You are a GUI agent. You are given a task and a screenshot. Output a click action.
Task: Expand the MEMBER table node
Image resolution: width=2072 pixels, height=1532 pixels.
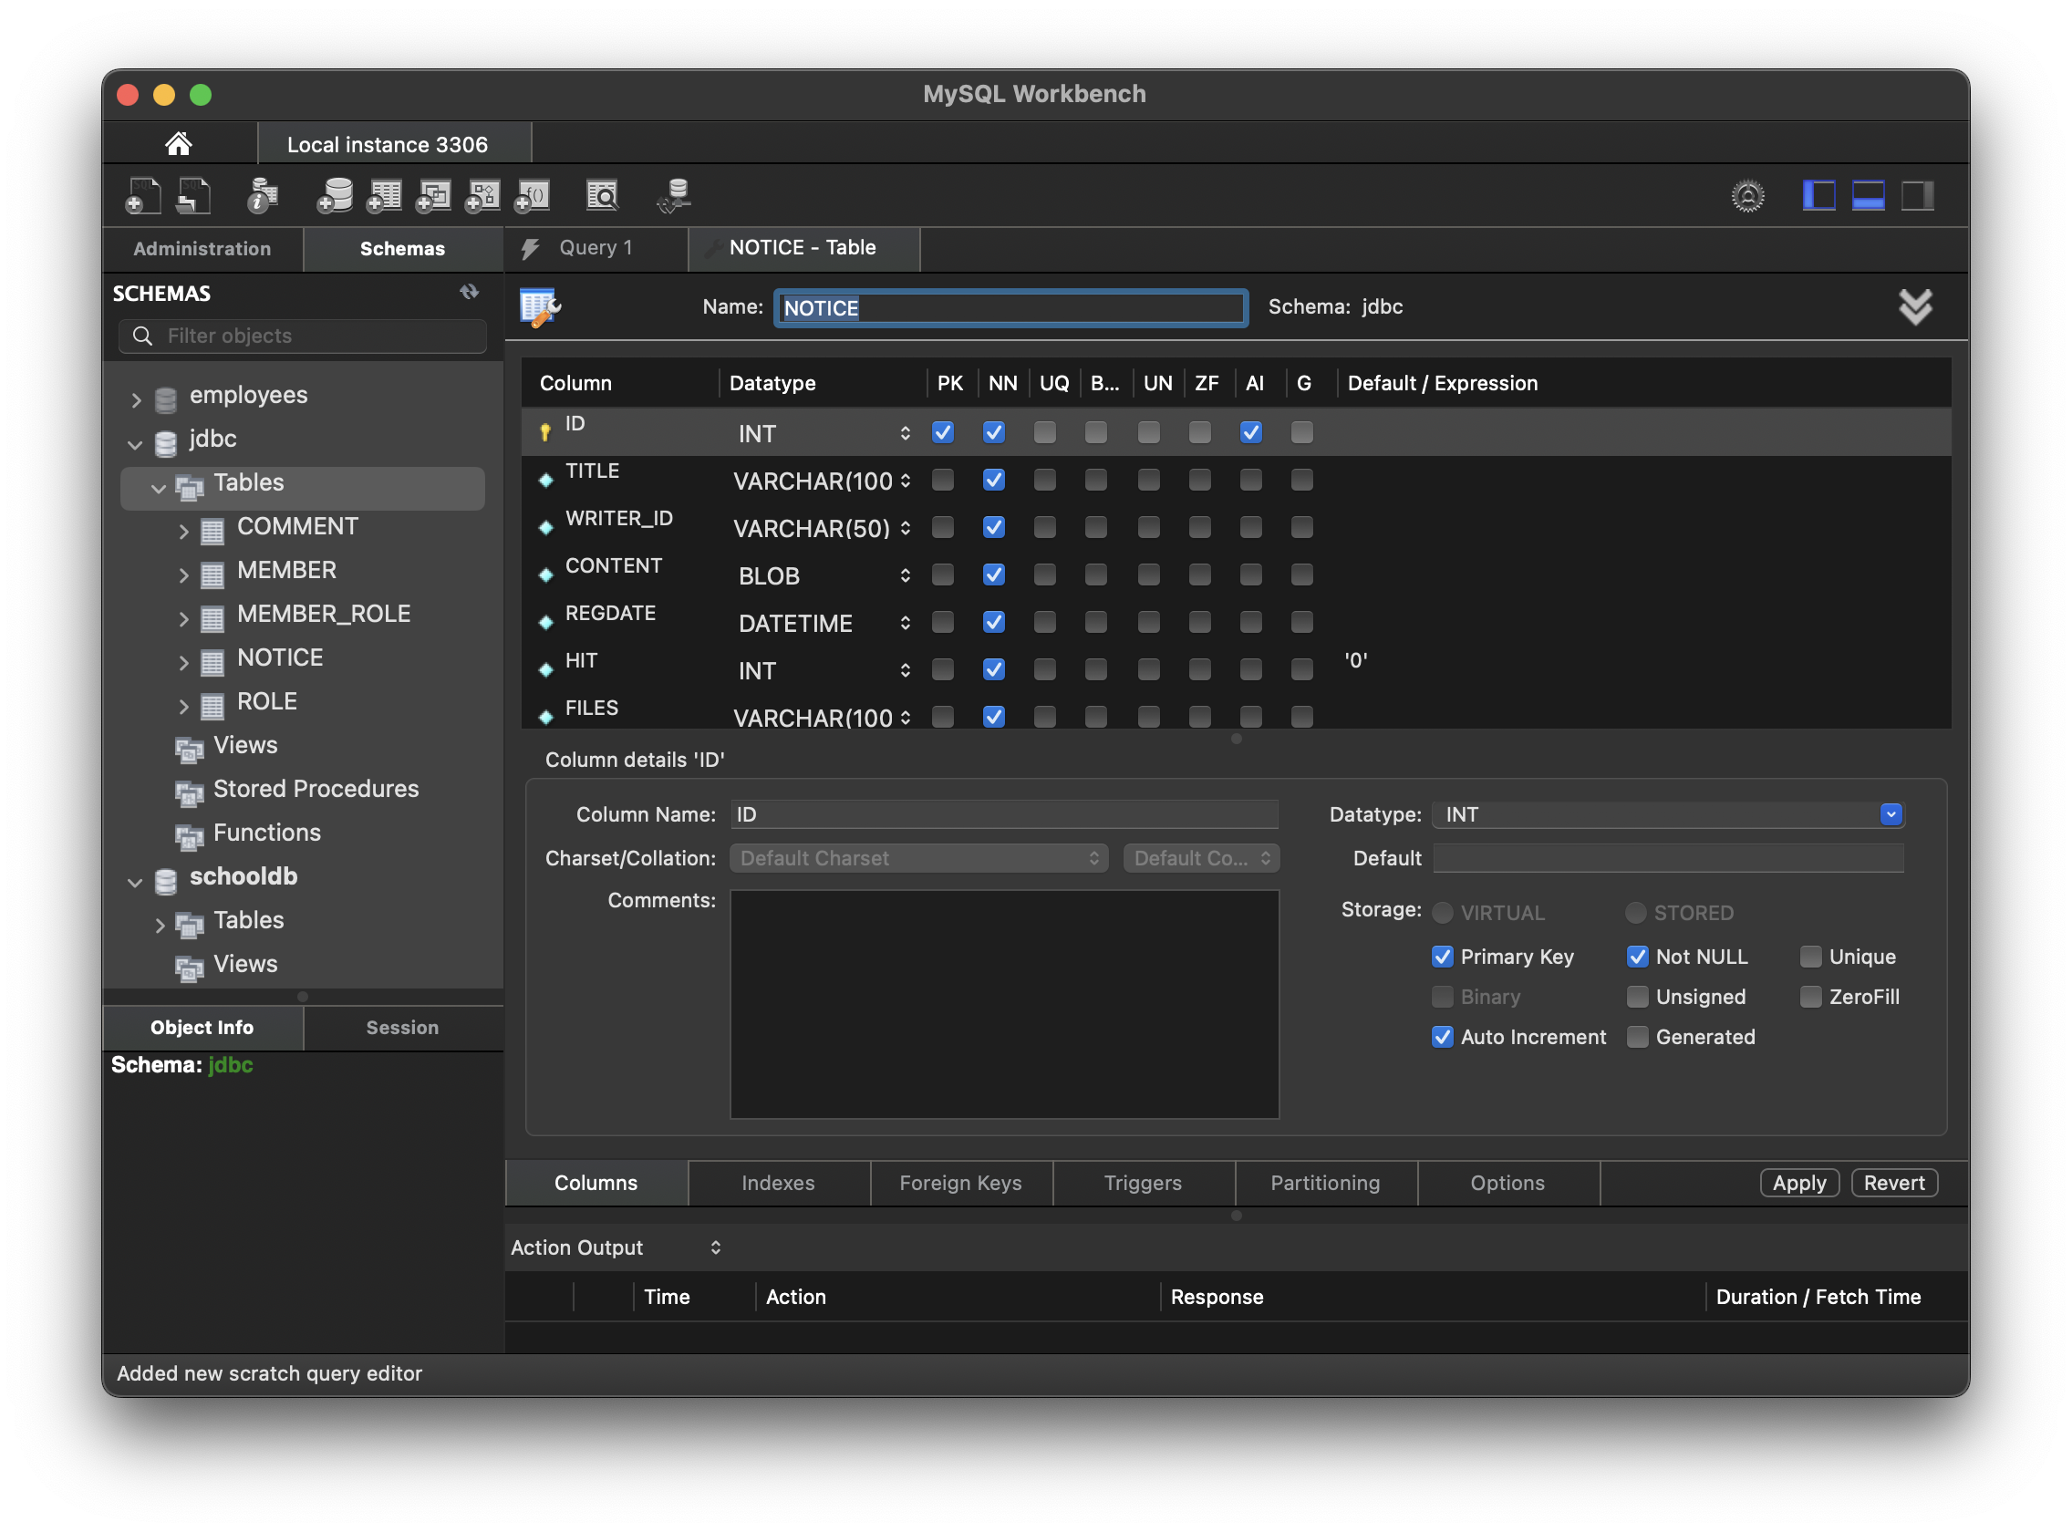pos(183,575)
